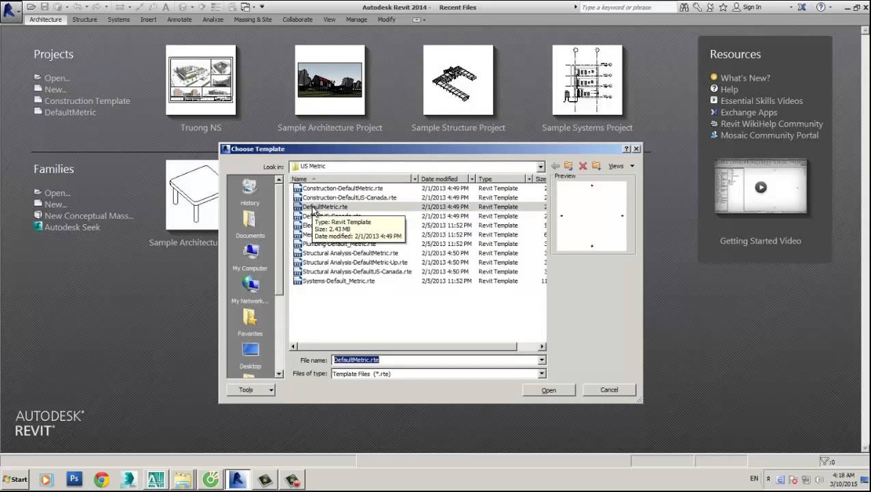Open the Annotate ribbon tab

click(x=180, y=20)
